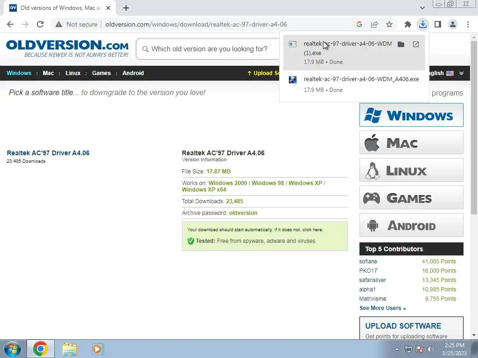Click the Upload Software link in nav bar
The width and height of the screenshot is (478, 358).
click(x=263, y=73)
